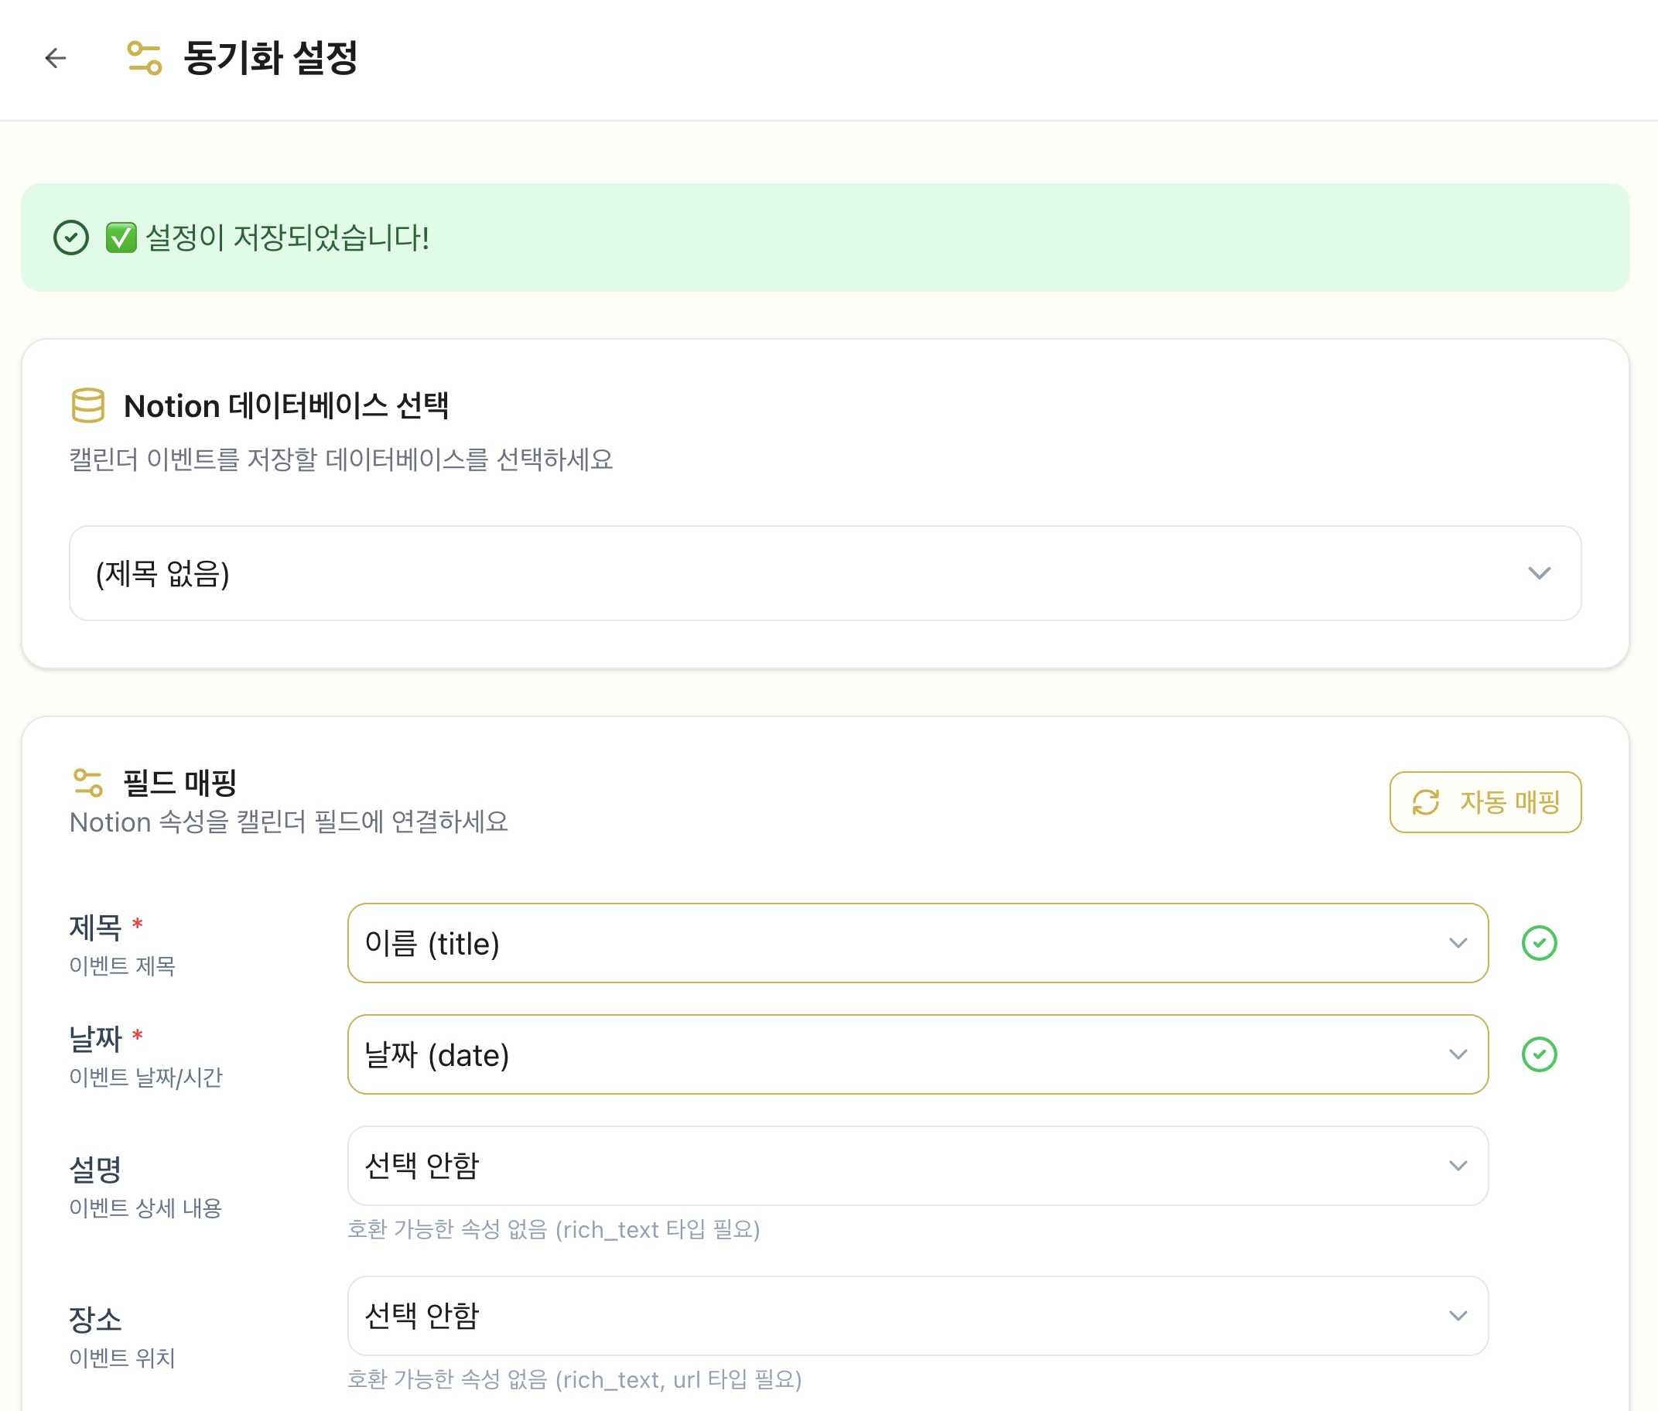Expand the 장소 field mapping dropdown
This screenshot has height=1411, width=1658.
(917, 1316)
